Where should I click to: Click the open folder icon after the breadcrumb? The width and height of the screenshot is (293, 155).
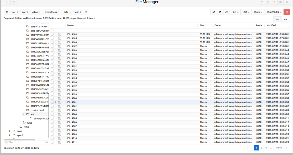(x=86, y=12)
